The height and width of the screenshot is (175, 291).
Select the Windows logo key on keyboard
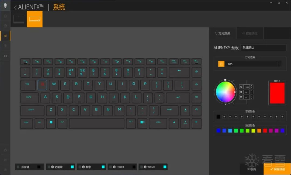(x=51, y=124)
